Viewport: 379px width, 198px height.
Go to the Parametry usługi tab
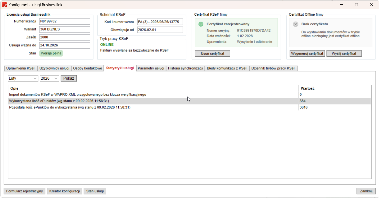click(x=151, y=68)
